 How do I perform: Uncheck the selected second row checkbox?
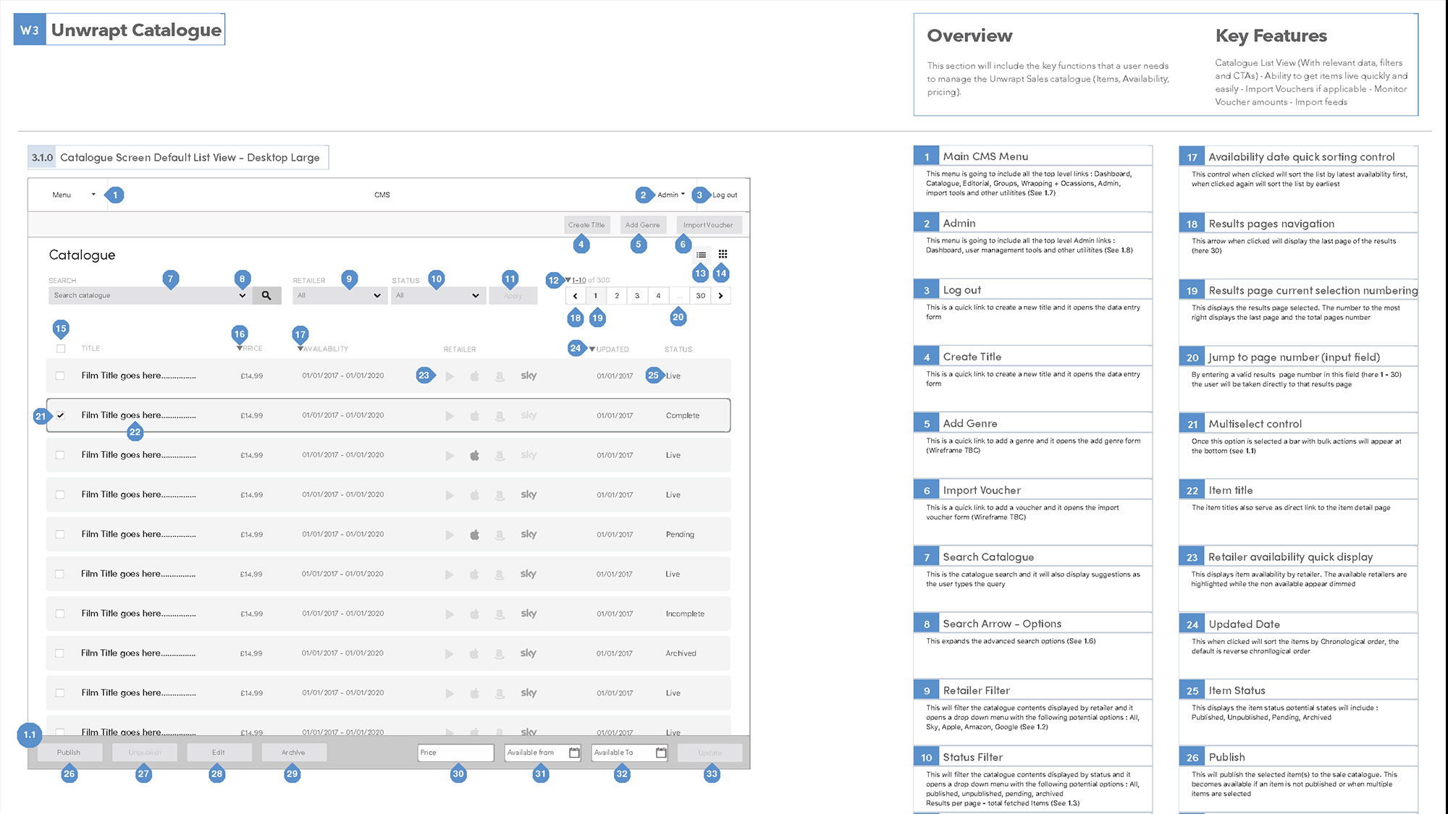coord(61,415)
